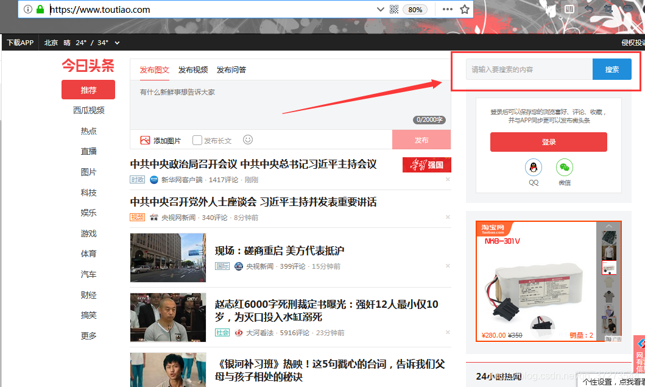Image resolution: width=645 pixels, height=387 pixels.
Task: Click the 添加图片 image icon
Action: [x=145, y=140]
